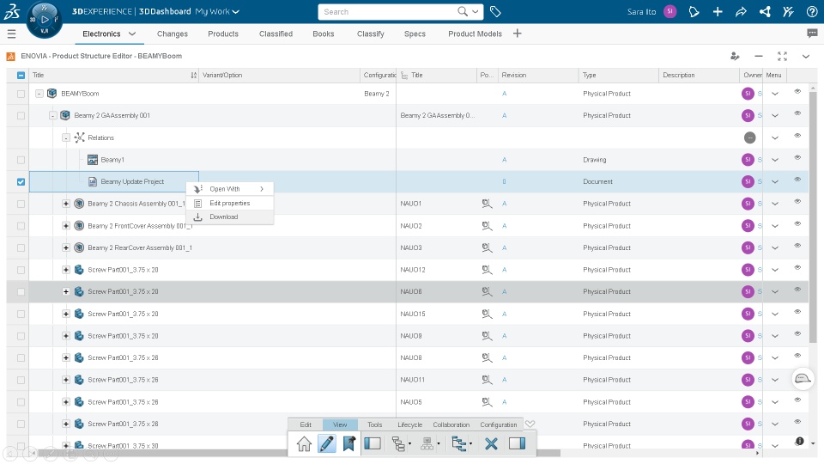Check the Beamy 2 GAAssembly 001 checkbox
Image resolution: width=824 pixels, height=464 pixels.
[21, 116]
